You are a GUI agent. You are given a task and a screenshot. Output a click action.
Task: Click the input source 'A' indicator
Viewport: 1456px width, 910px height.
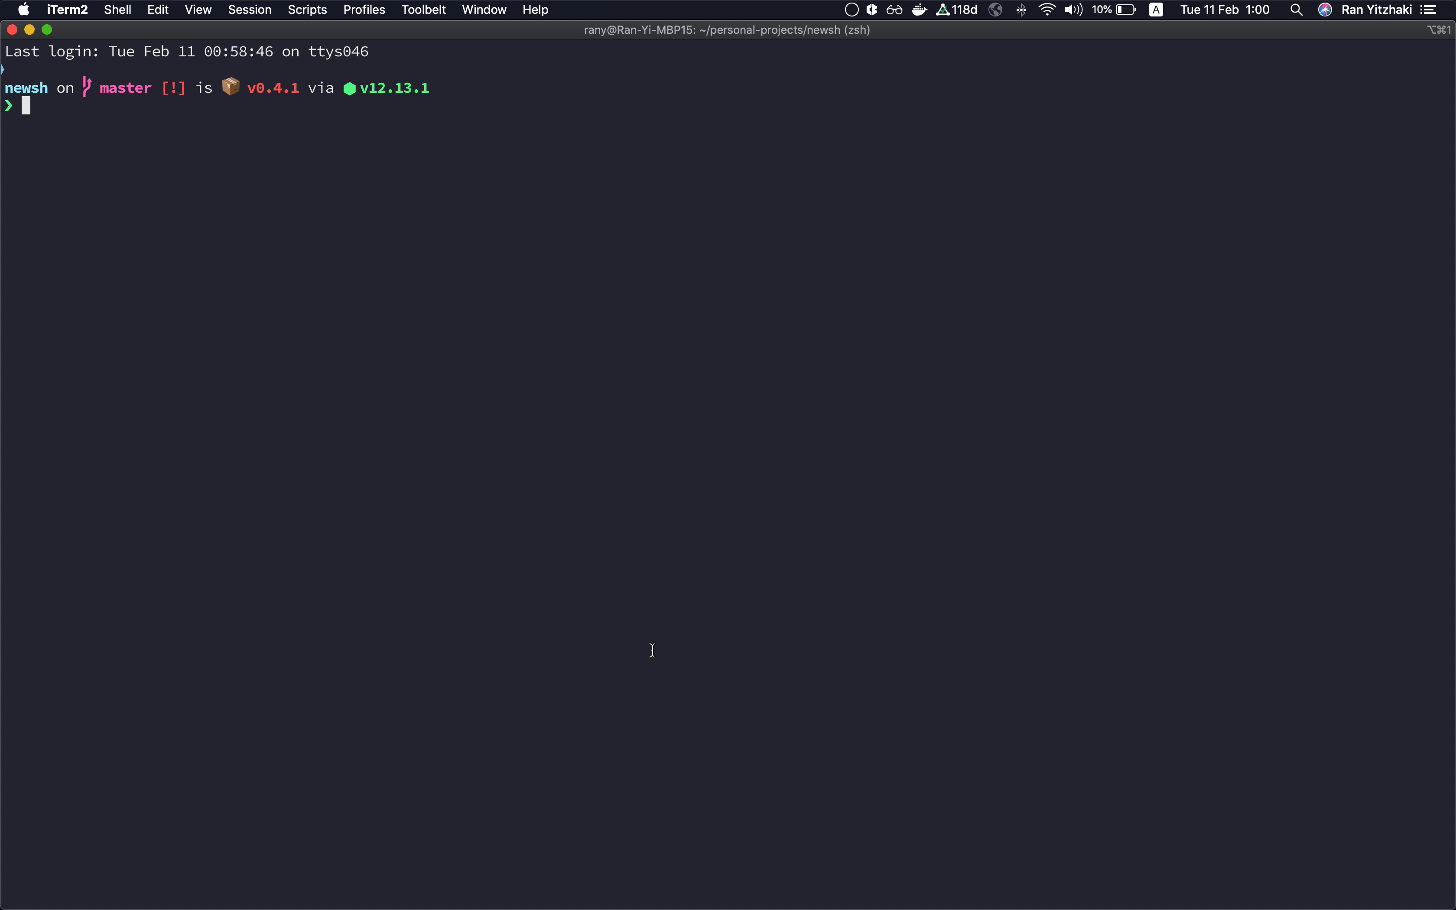point(1156,10)
